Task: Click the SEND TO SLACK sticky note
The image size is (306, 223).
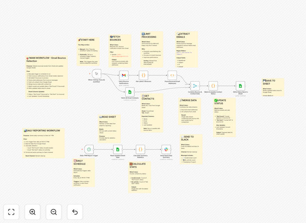Action: (191, 149)
